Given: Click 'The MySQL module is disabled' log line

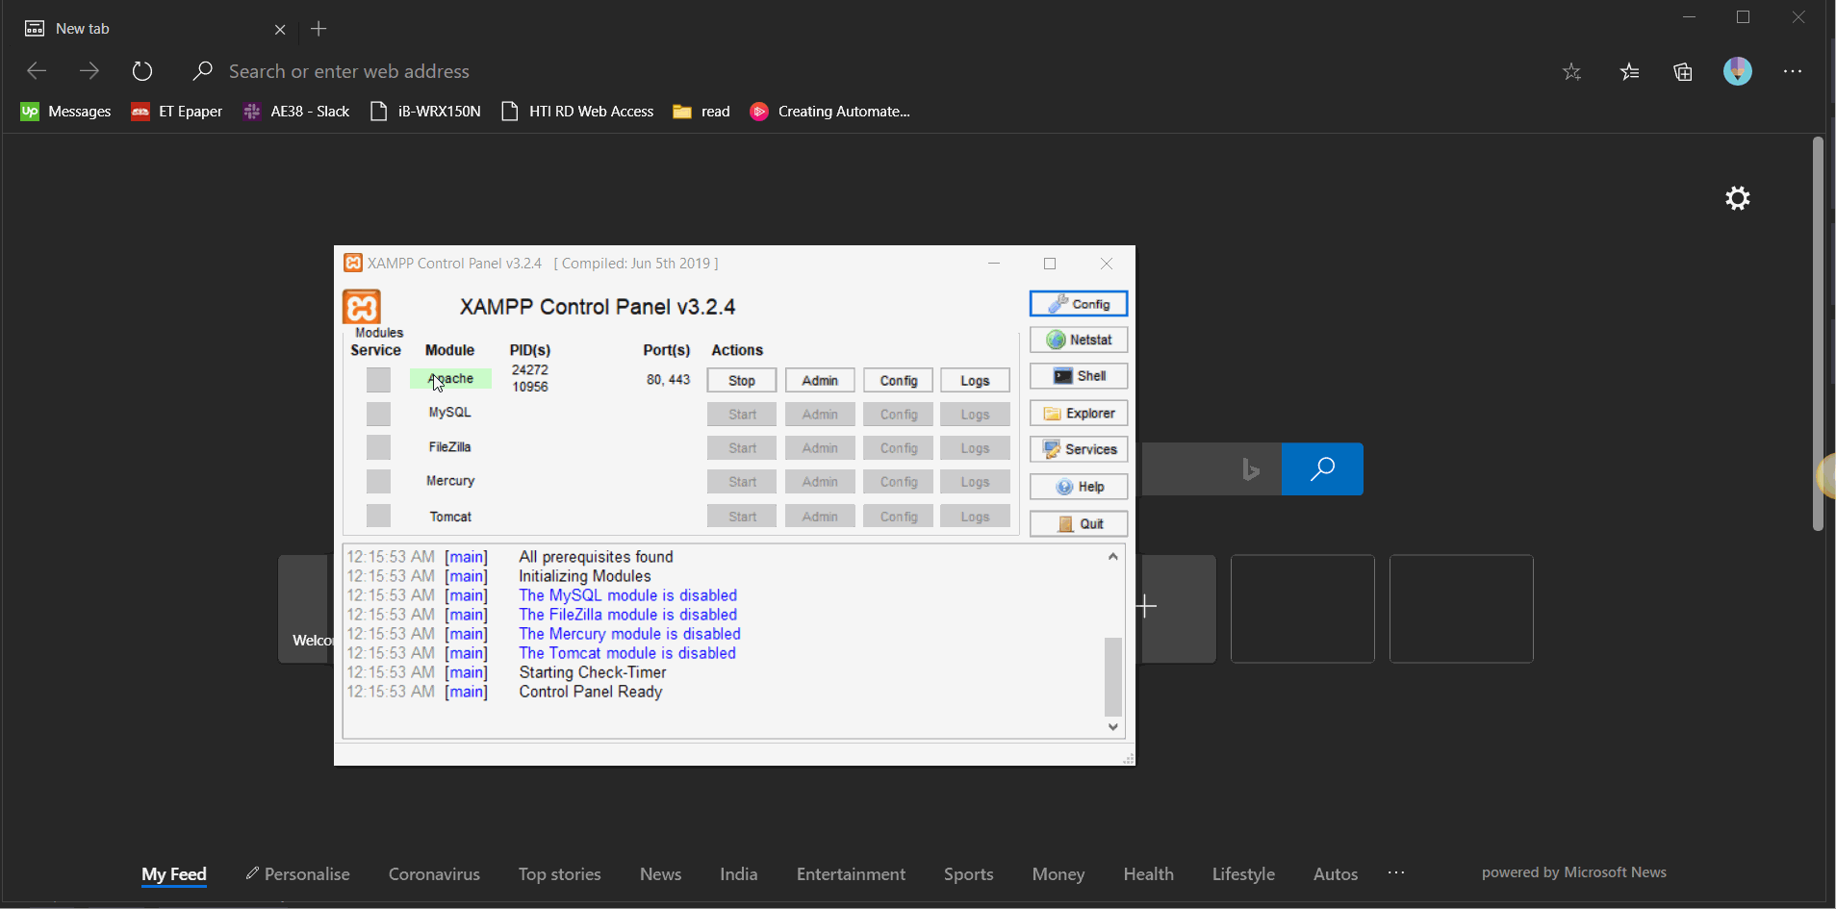Looking at the screenshot, I should coord(628,595).
